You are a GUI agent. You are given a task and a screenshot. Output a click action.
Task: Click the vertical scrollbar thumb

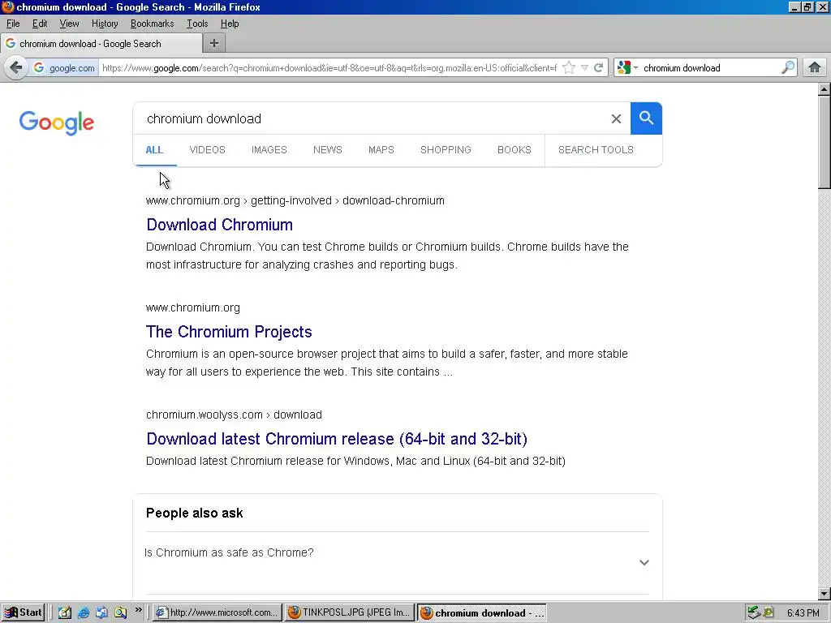(825, 142)
